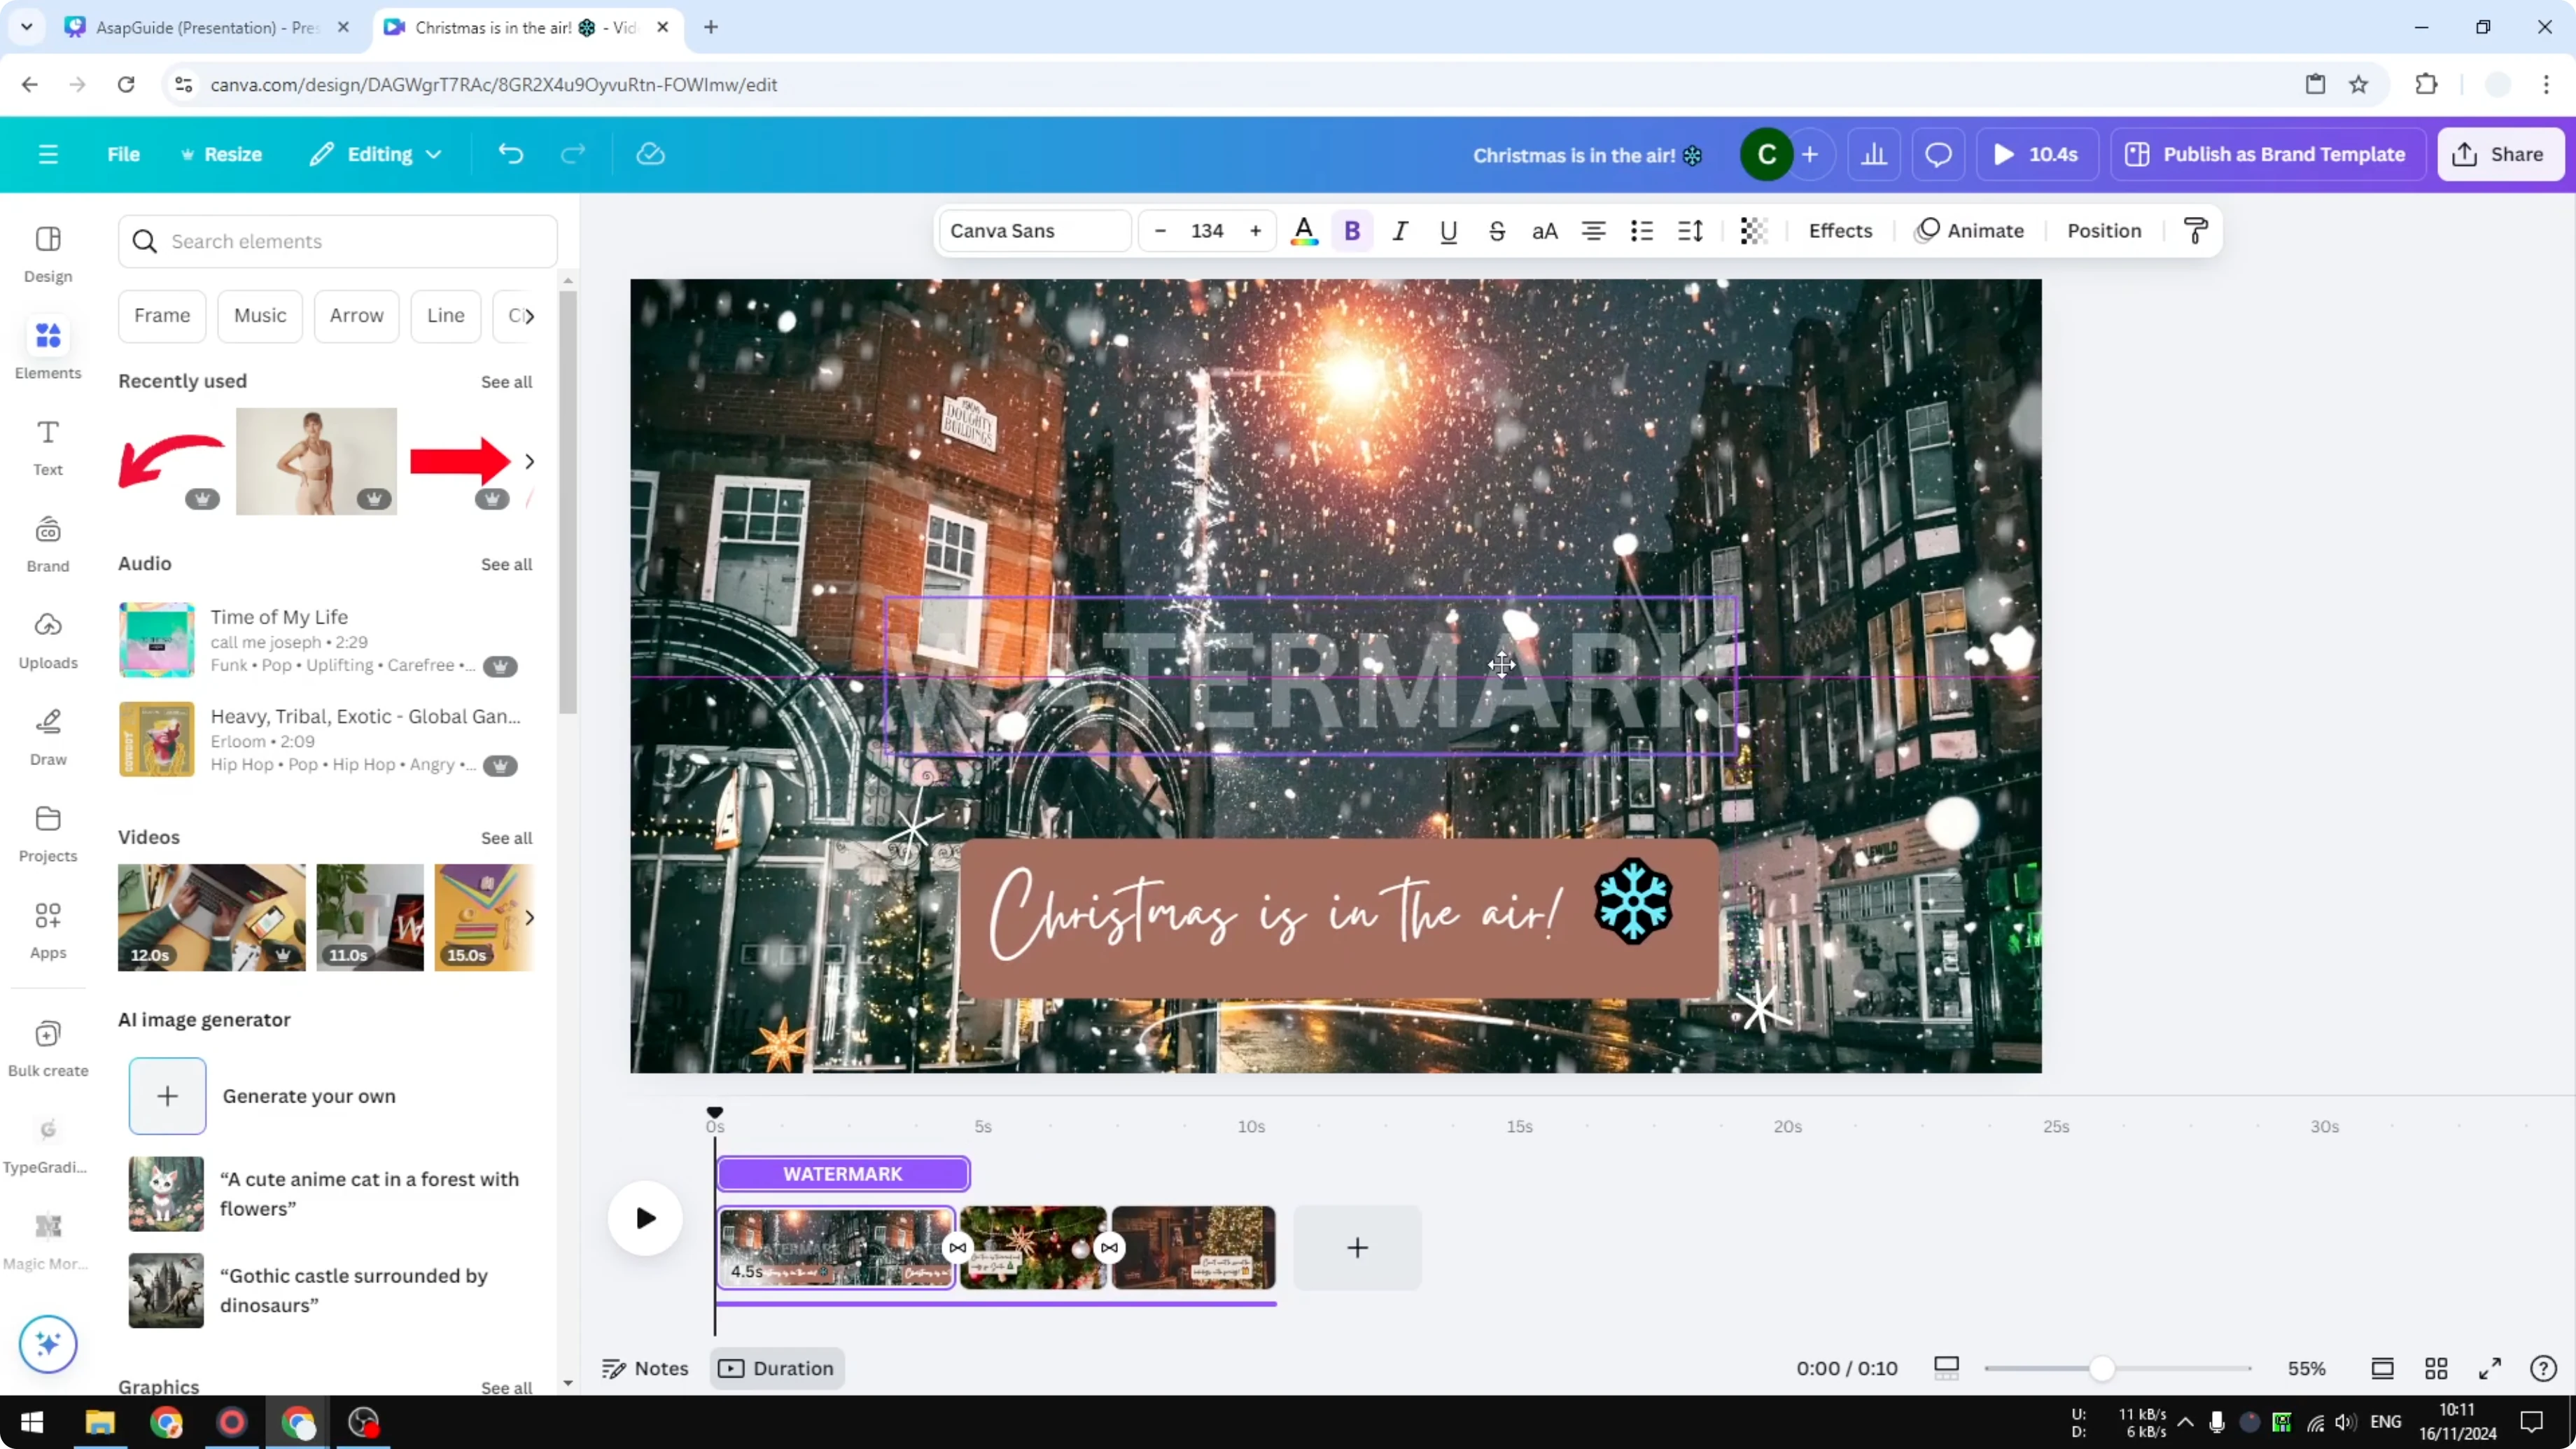2576x1449 pixels.
Task: Apply strikethrough to the selected text
Action: pos(1497,230)
